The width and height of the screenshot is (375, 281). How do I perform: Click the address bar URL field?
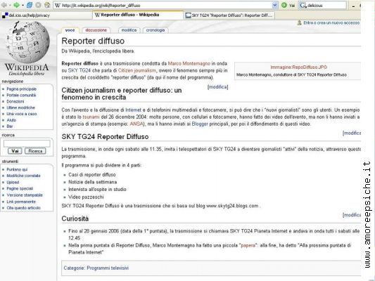pos(166,5)
